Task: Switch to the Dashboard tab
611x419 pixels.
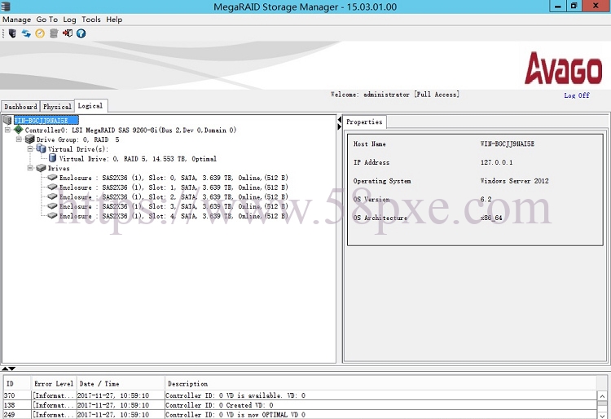Action: (x=20, y=107)
